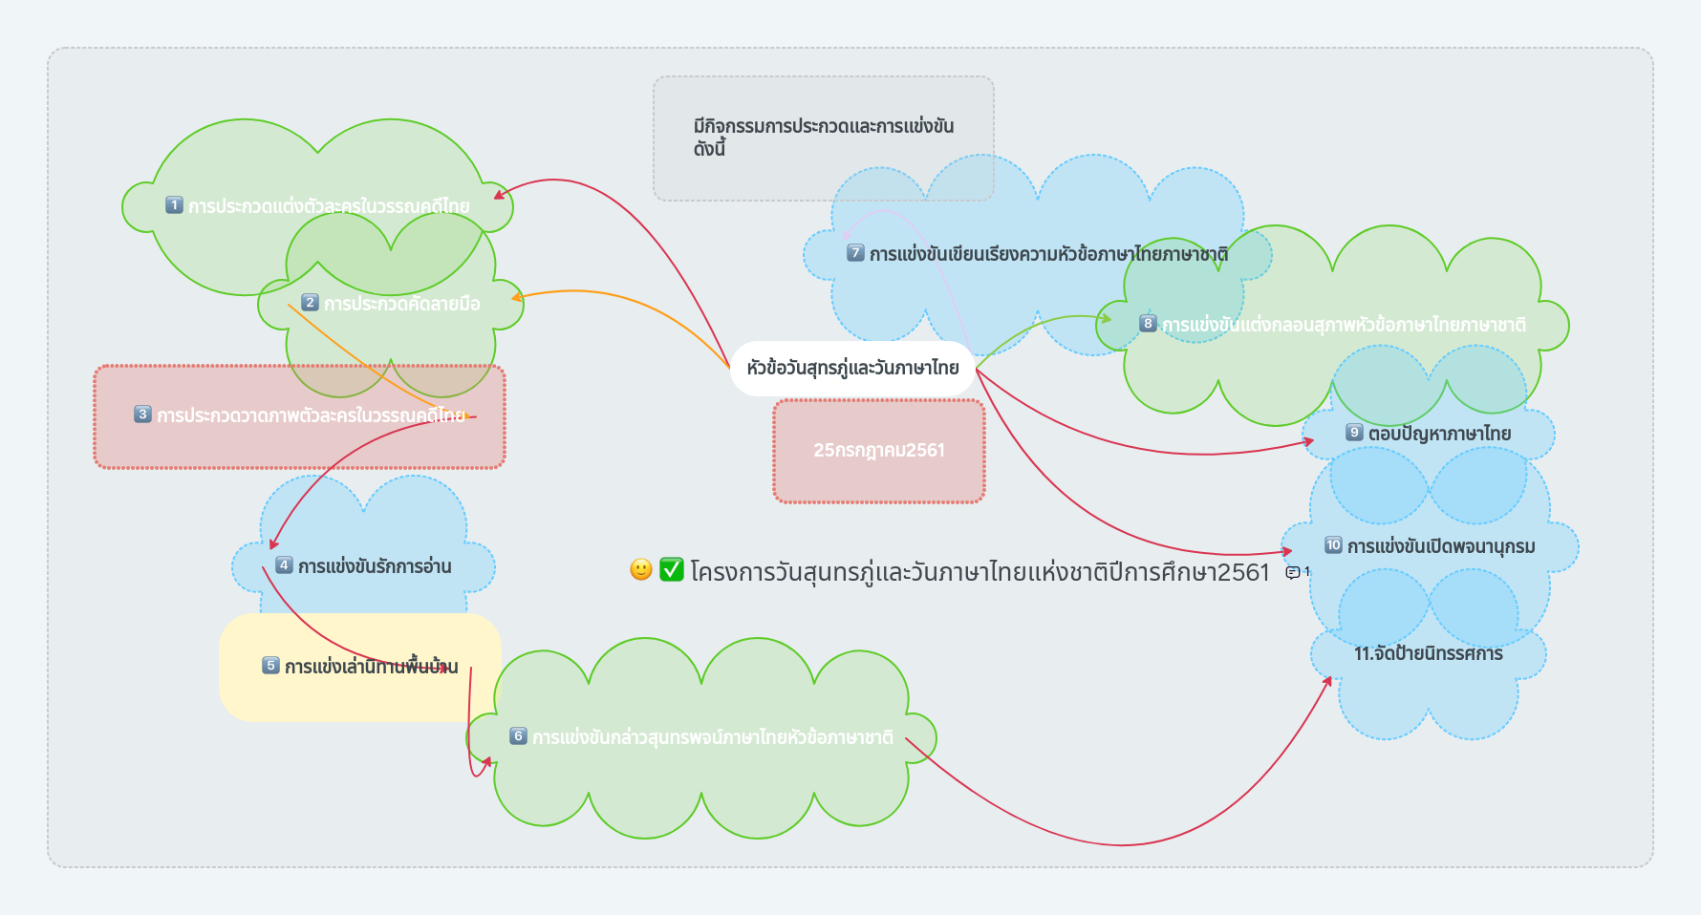Click the 11.จัดป้ายนิทรรศการ node
This screenshot has height=915, width=1701.
tap(1428, 654)
